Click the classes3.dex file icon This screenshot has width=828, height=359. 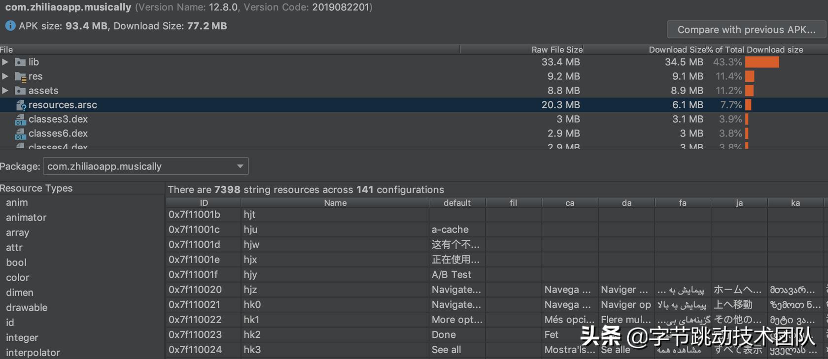(20, 119)
